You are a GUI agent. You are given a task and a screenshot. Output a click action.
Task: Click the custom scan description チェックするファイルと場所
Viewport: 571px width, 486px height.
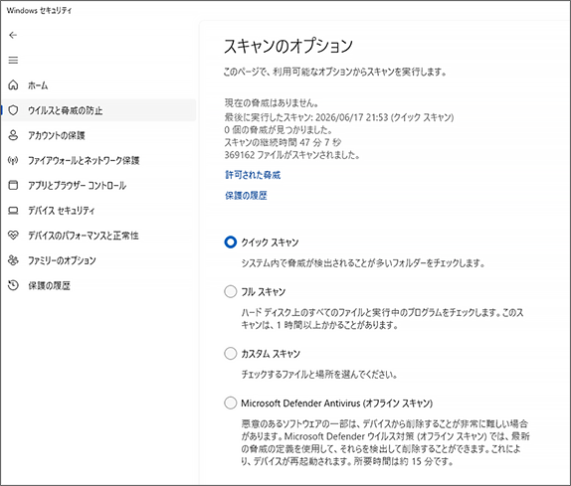point(319,375)
